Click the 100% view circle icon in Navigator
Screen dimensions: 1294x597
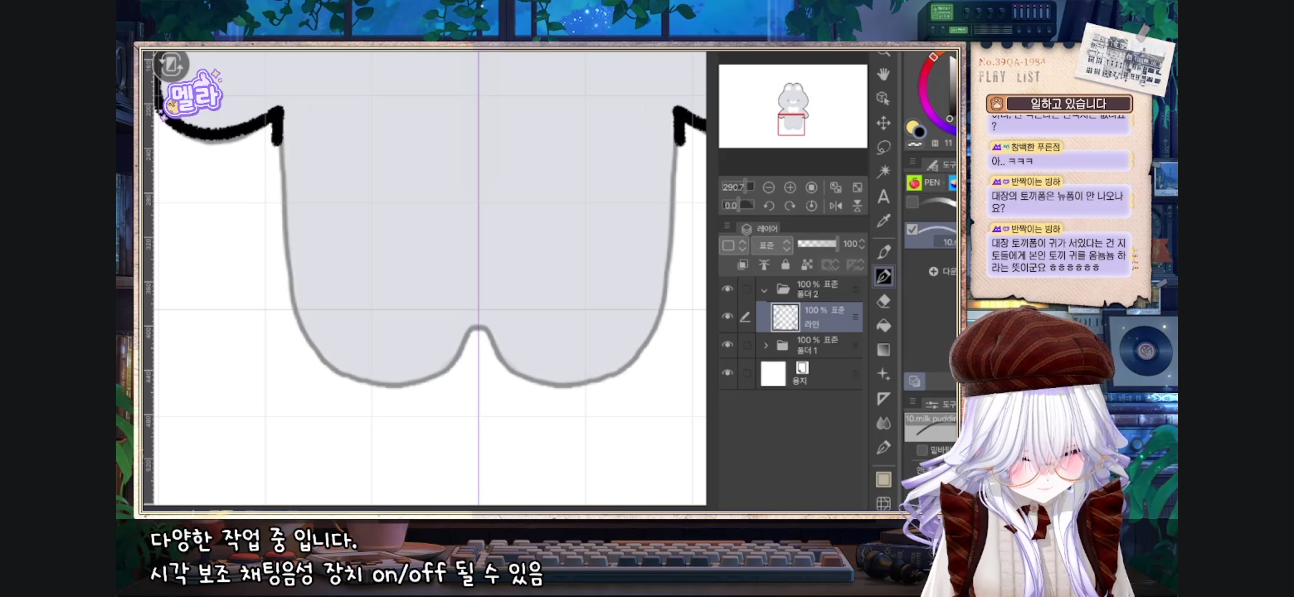click(811, 188)
